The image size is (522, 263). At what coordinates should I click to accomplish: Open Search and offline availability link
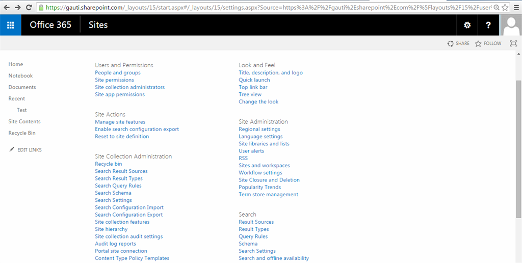click(x=274, y=258)
